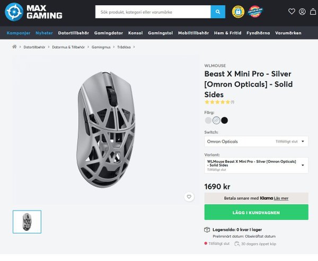Go to home via breadcrumb house icon
The height and width of the screenshot is (261, 318).
15,47
